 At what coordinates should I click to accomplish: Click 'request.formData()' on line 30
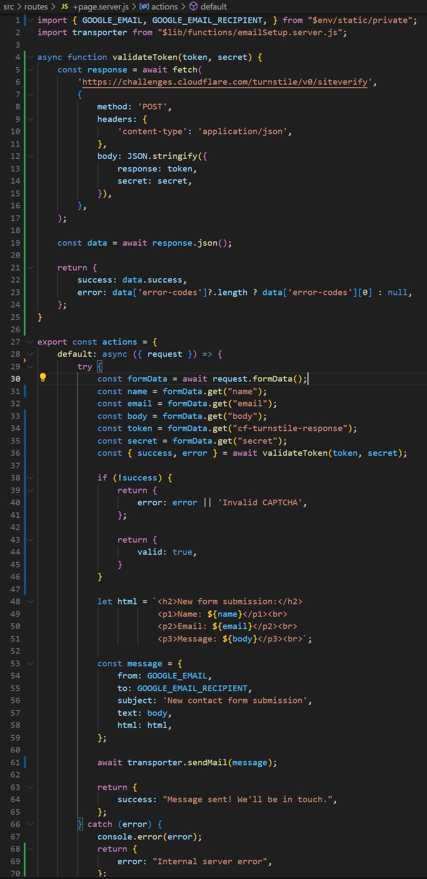(258, 379)
